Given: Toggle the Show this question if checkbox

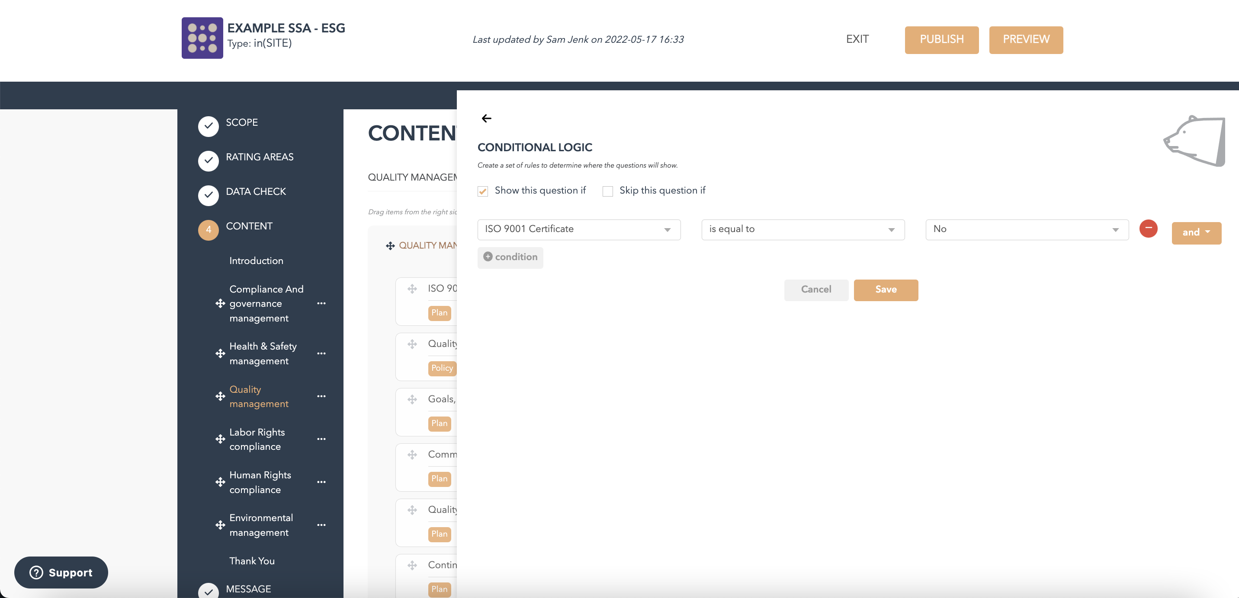Looking at the screenshot, I should (x=482, y=191).
